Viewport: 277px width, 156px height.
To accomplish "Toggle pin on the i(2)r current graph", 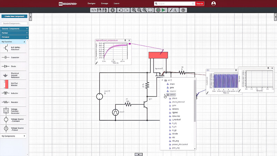I will point(236,70).
